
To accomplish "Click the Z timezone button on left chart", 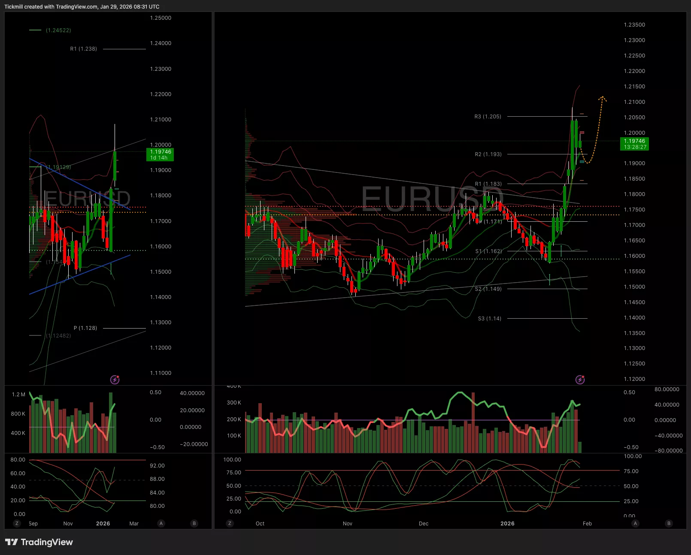I will pos(17,523).
